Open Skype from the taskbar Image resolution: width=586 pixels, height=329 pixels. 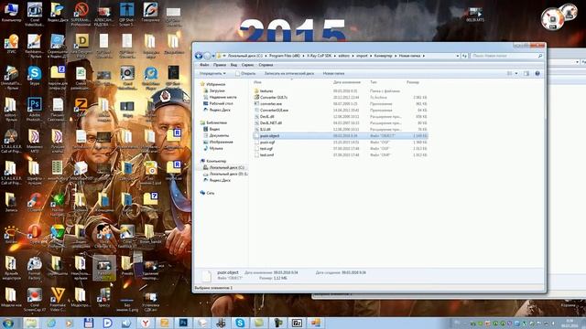240,323
